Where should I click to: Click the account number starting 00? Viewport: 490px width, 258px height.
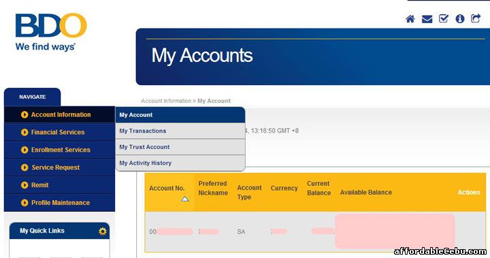coord(171,231)
